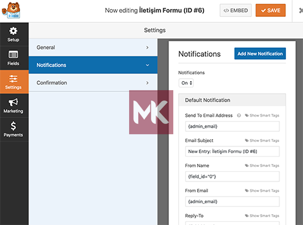
Task: Click the Send To Email Address field
Action: tap(232, 126)
